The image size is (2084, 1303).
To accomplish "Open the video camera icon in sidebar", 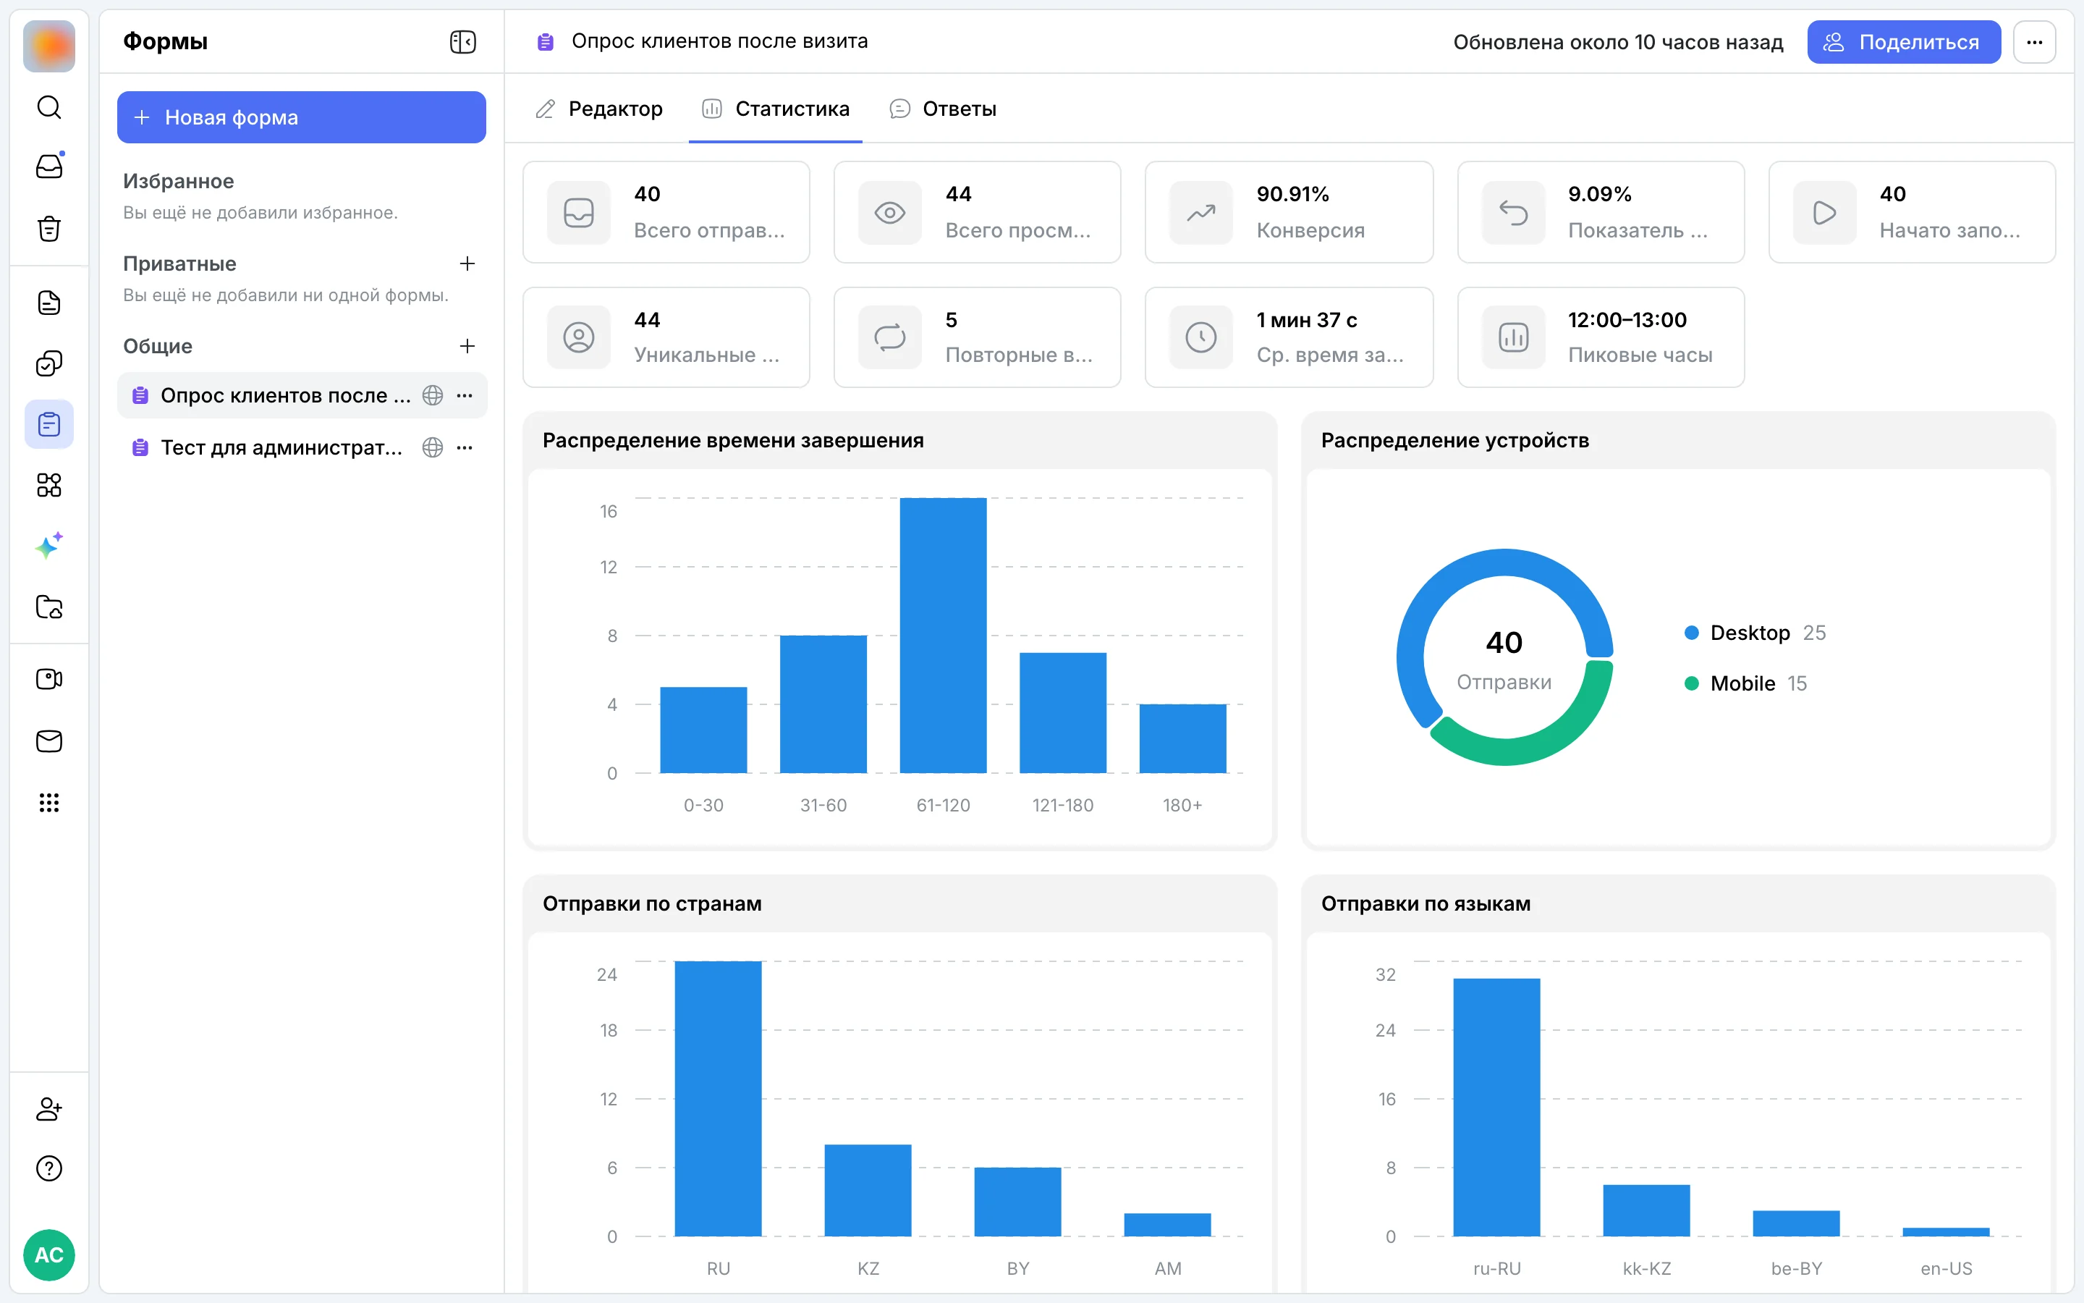I will point(49,679).
